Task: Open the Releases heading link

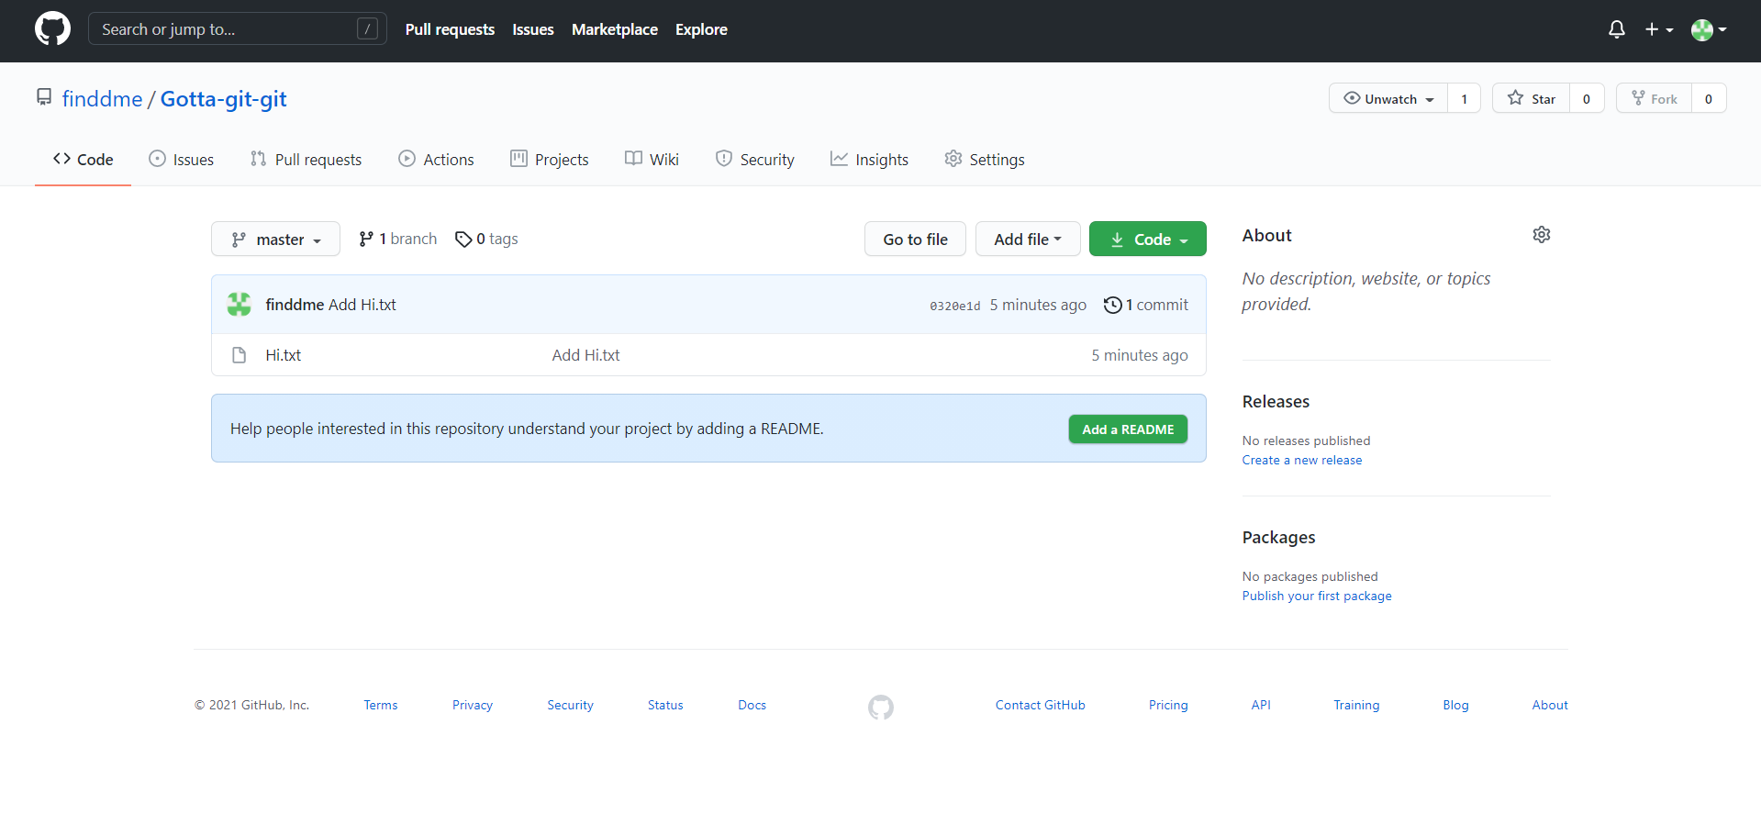Action: click(x=1276, y=401)
